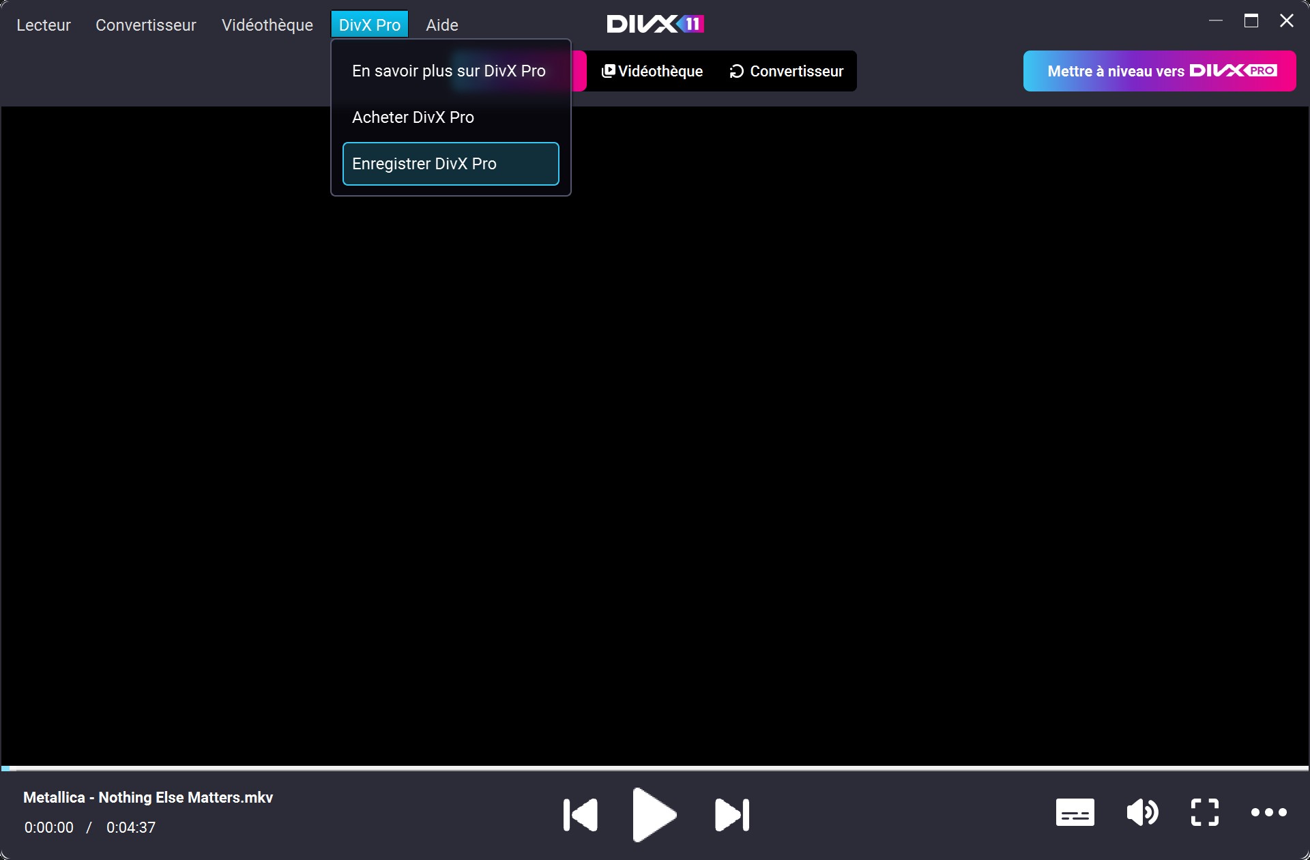Skip to previous track

point(581,814)
